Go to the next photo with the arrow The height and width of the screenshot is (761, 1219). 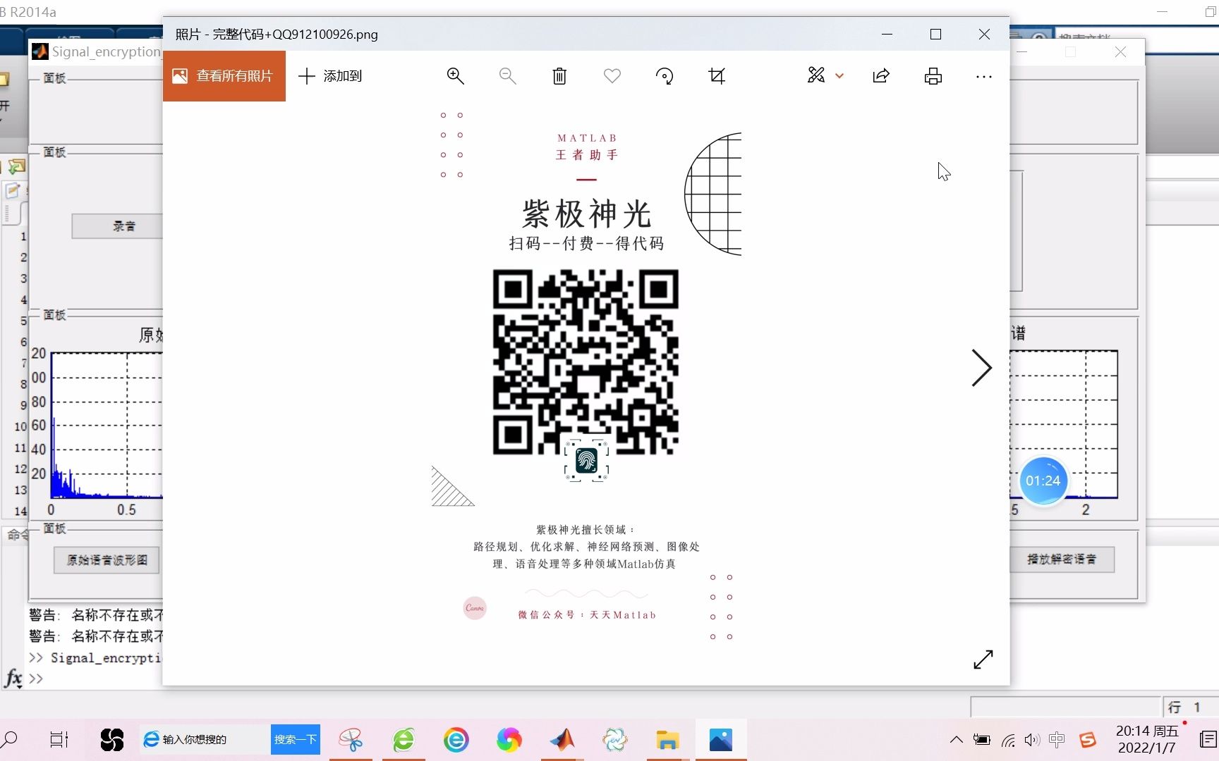coord(982,368)
